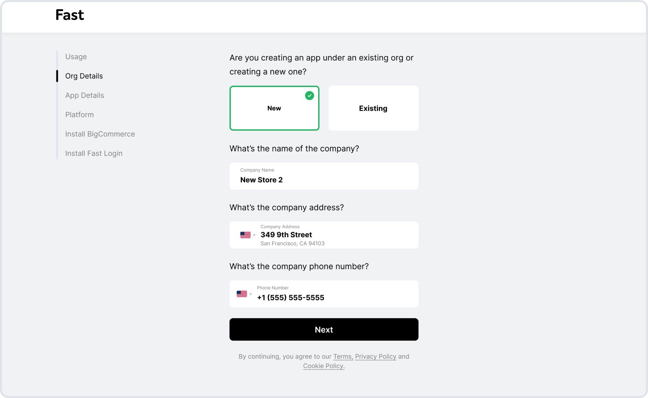Focus the Phone Number input field

pos(324,294)
